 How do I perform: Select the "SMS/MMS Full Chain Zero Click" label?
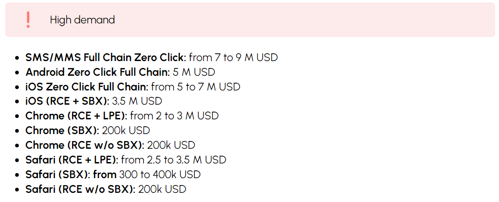pyautogui.click(x=105, y=58)
